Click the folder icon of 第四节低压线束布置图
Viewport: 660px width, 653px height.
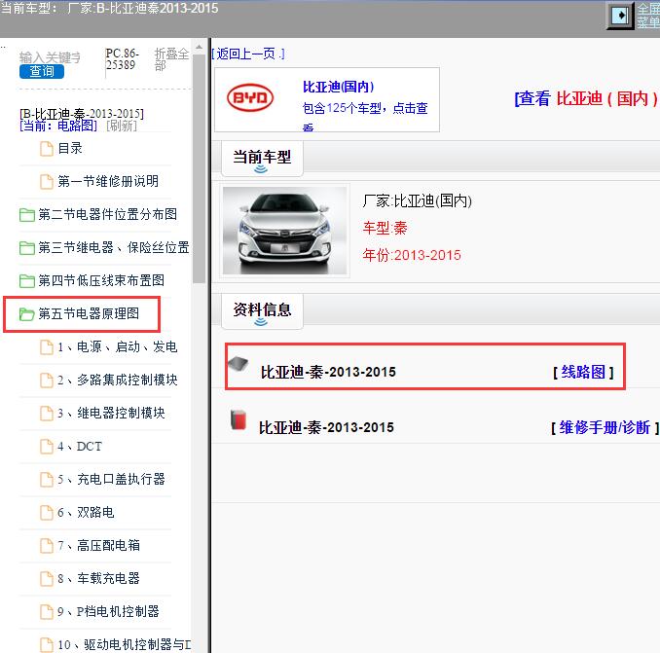[x=27, y=281]
